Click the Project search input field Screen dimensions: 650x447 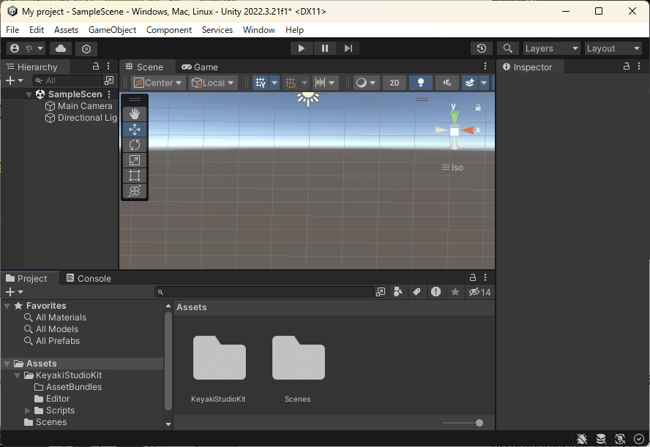click(x=265, y=292)
